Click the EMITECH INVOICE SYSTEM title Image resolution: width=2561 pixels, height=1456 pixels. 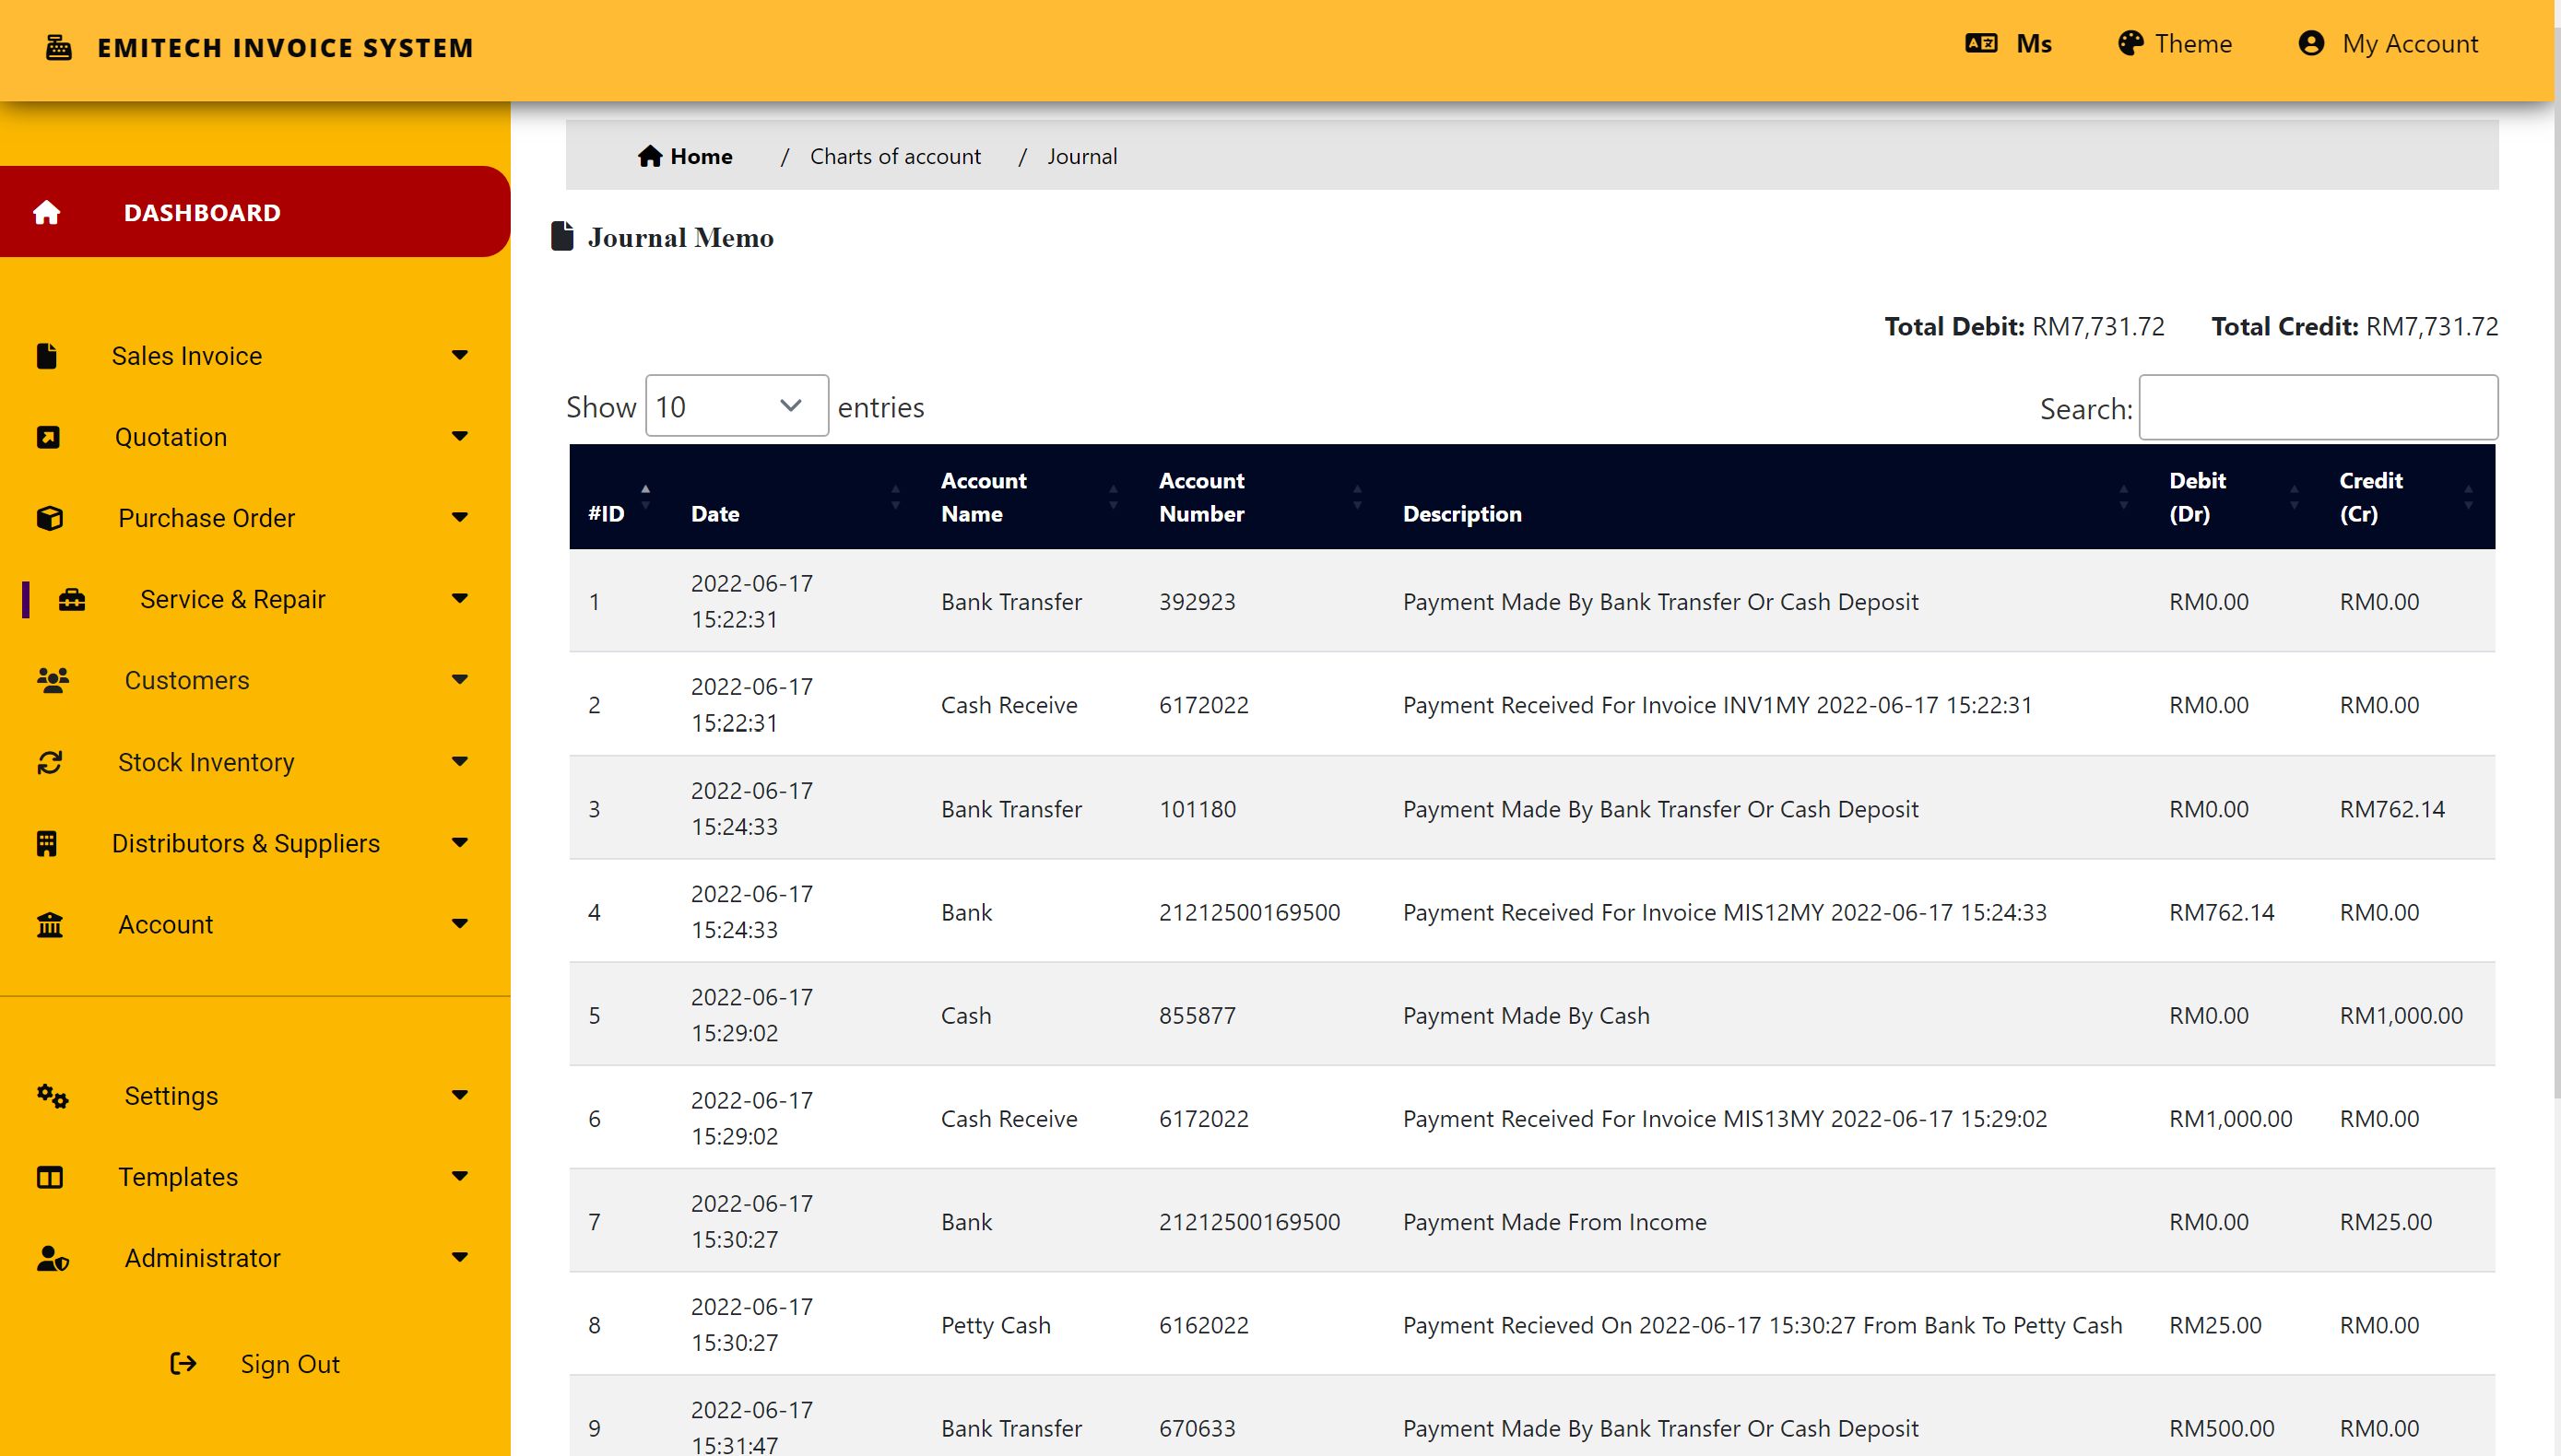[x=285, y=48]
